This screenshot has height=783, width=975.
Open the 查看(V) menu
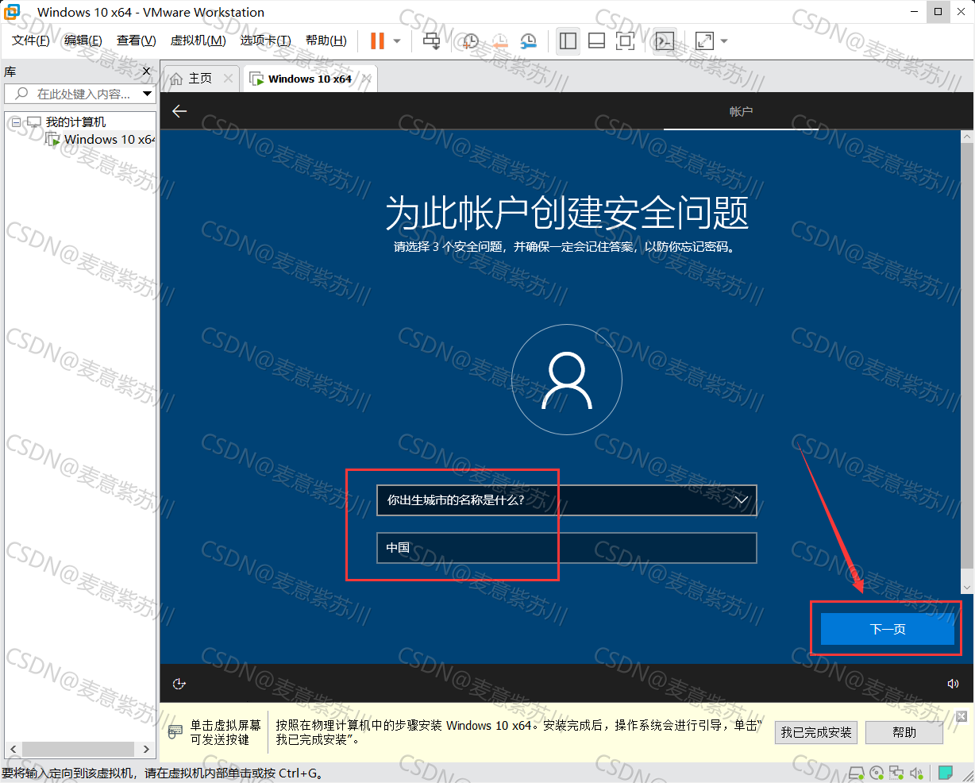(x=137, y=40)
